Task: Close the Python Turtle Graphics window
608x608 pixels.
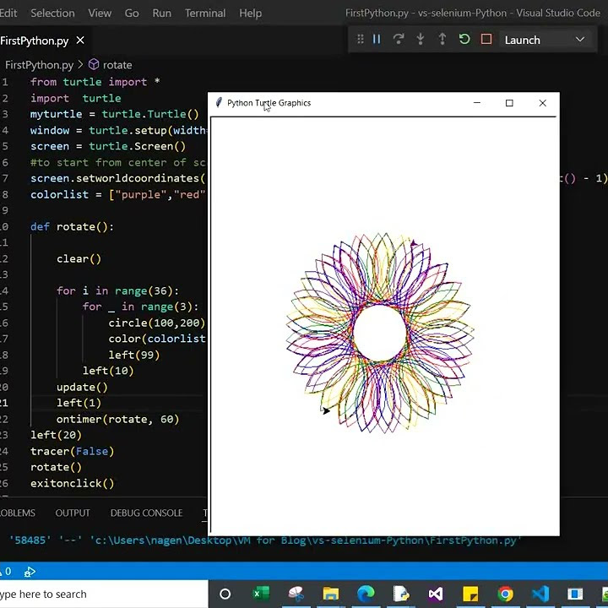Action: pos(542,103)
